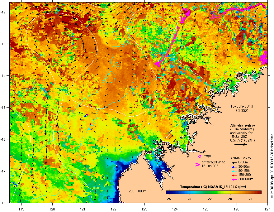Click the longitude 125 axis label

pos(206,209)
